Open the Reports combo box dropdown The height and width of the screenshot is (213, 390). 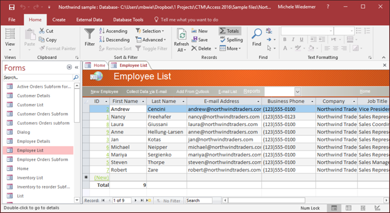pos(298,92)
